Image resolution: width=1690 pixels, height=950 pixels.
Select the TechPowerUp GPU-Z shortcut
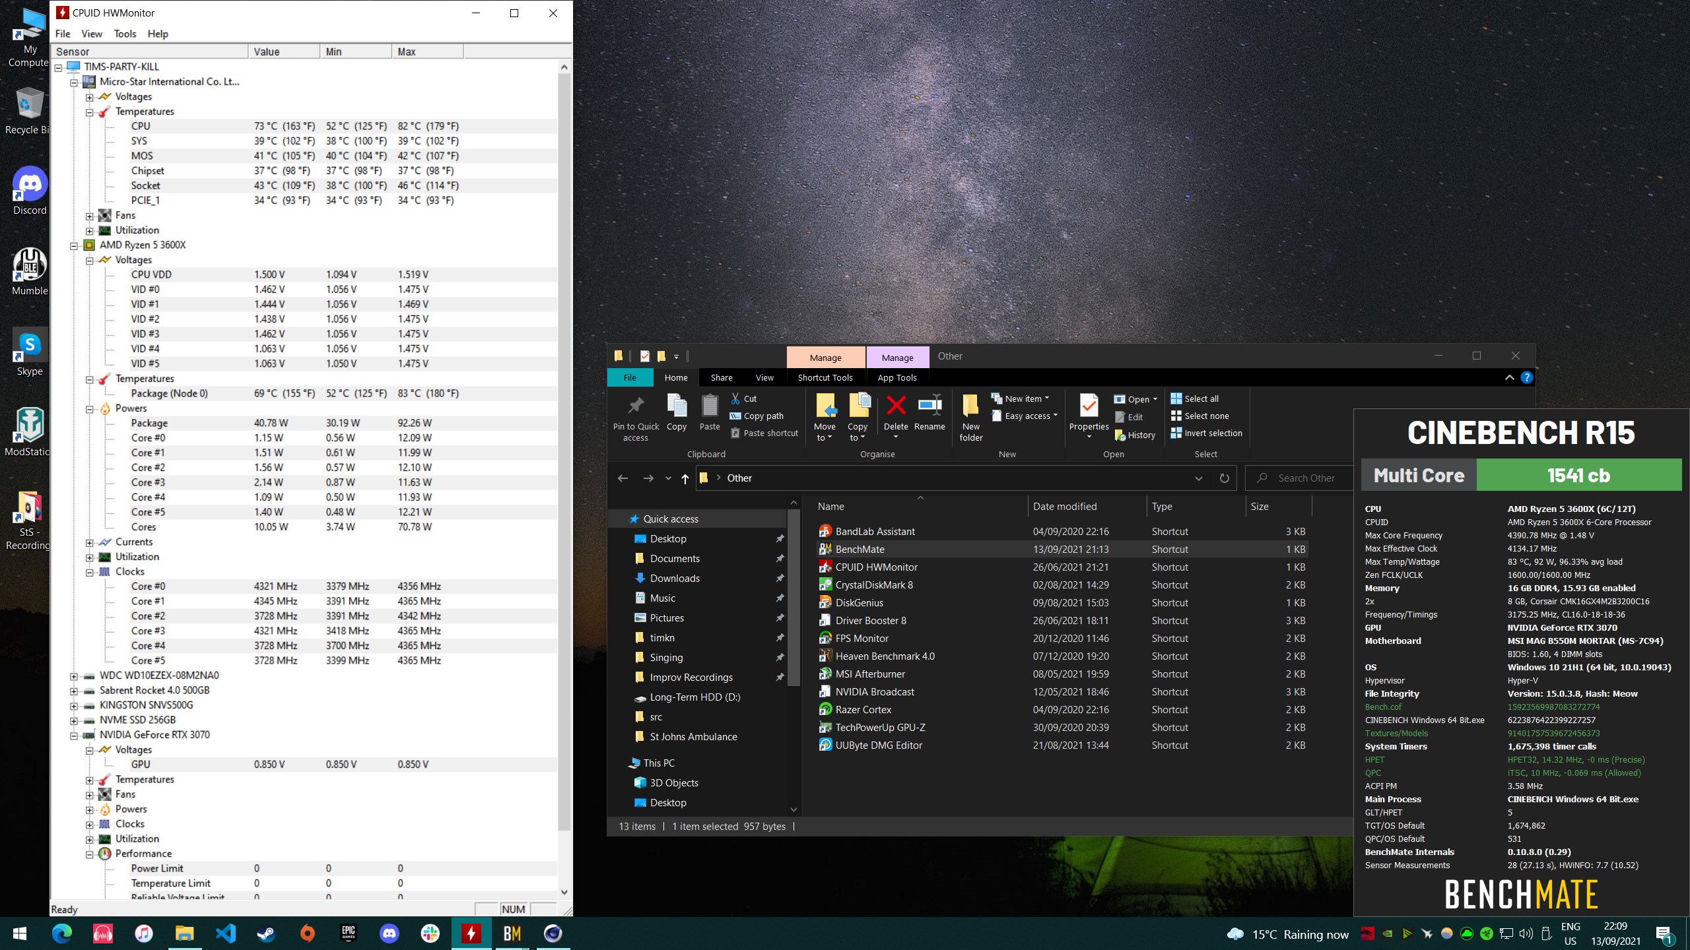880,728
